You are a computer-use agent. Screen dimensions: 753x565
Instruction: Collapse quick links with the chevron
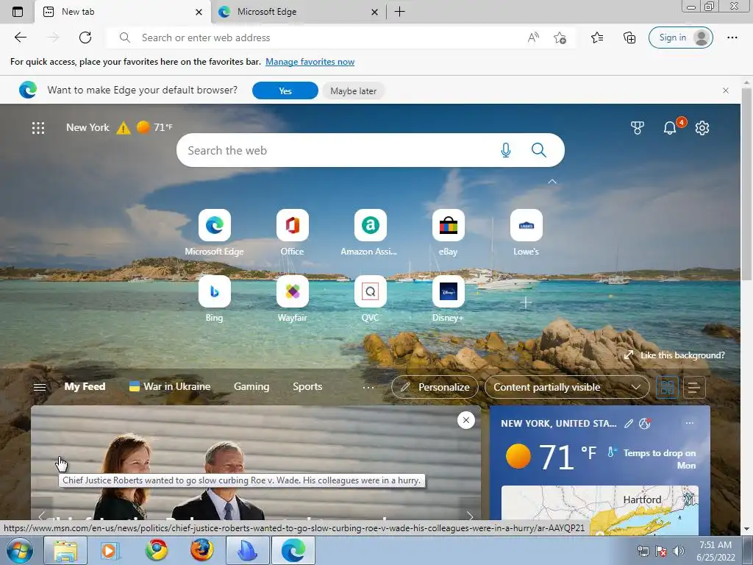(x=552, y=182)
